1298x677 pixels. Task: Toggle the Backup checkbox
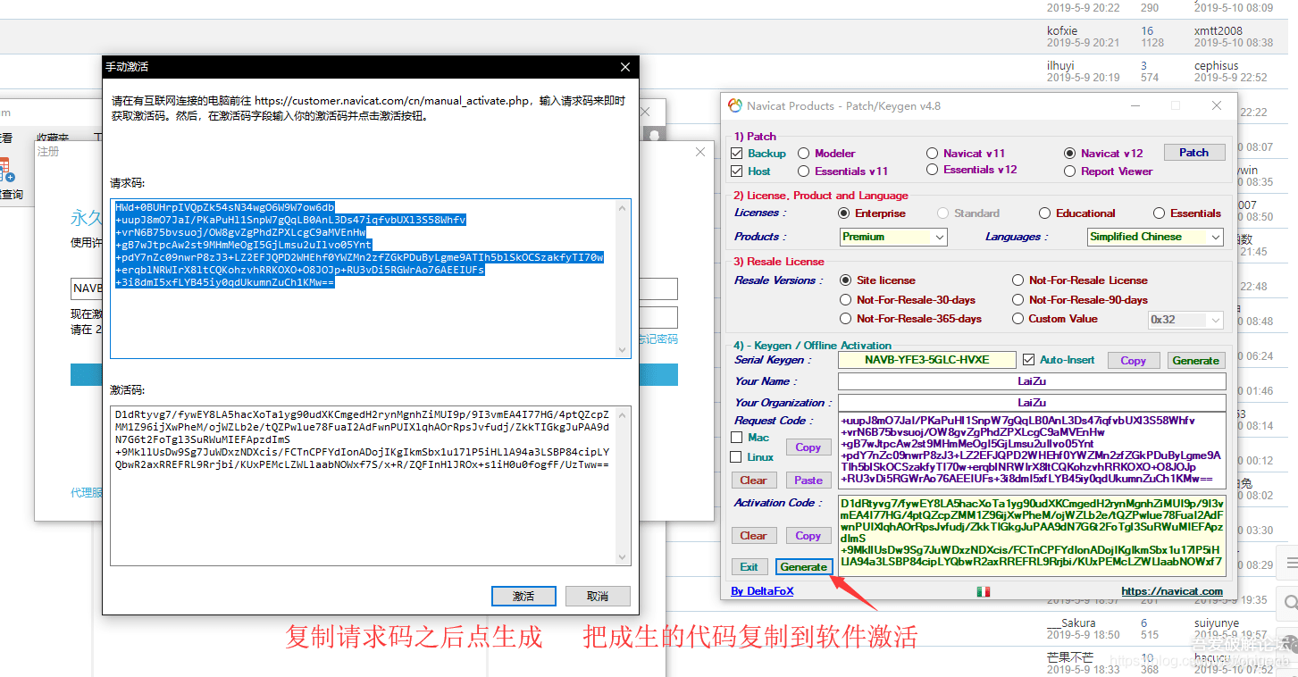coord(737,154)
